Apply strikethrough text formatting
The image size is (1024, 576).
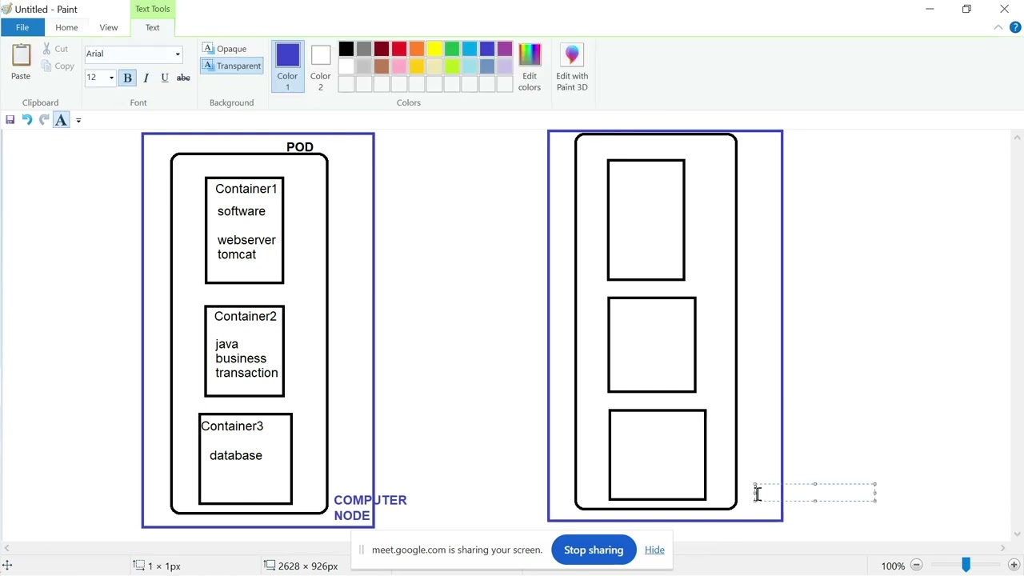[x=183, y=78]
